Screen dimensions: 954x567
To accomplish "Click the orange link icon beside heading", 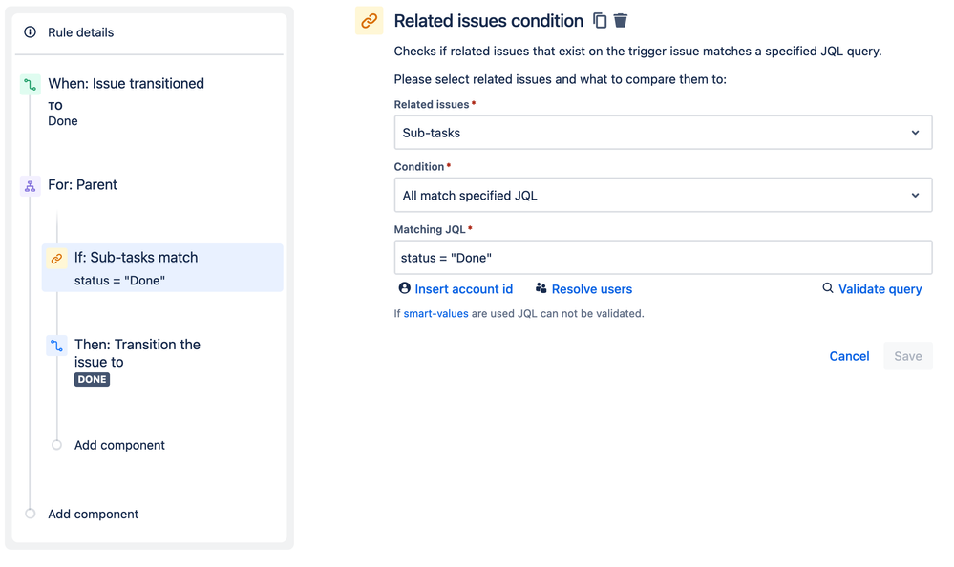I will (369, 21).
